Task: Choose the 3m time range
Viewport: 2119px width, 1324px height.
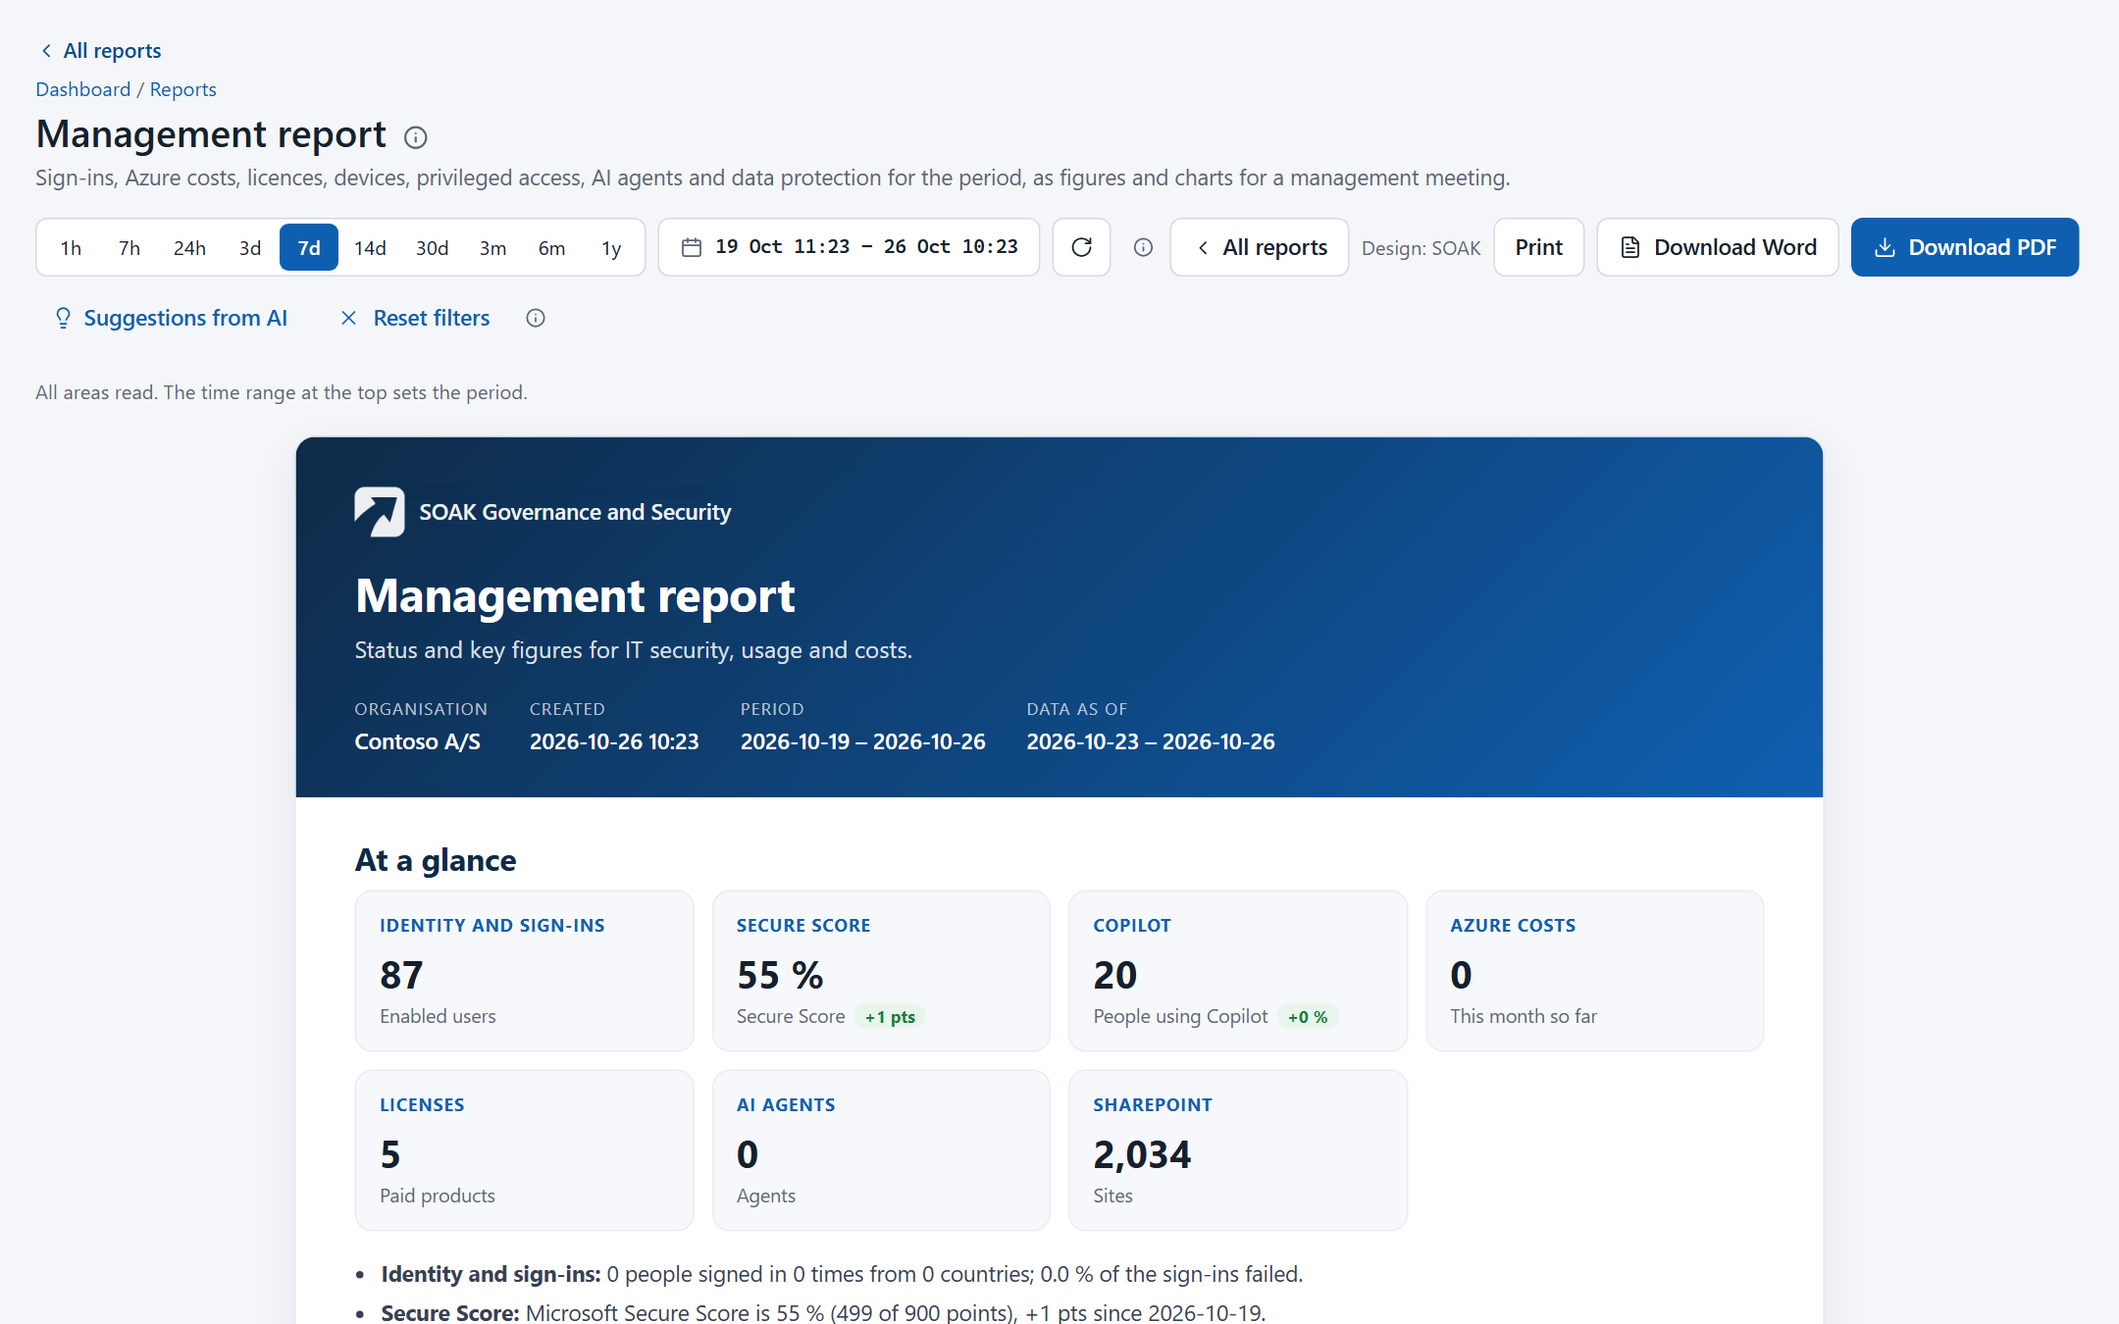Action: pos(492,248)
